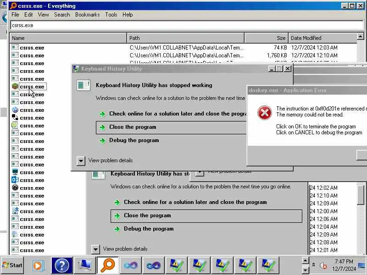Open the File menu in Everything
The height and width of the screenshot is (275, 367).
[x=15, y=15]
